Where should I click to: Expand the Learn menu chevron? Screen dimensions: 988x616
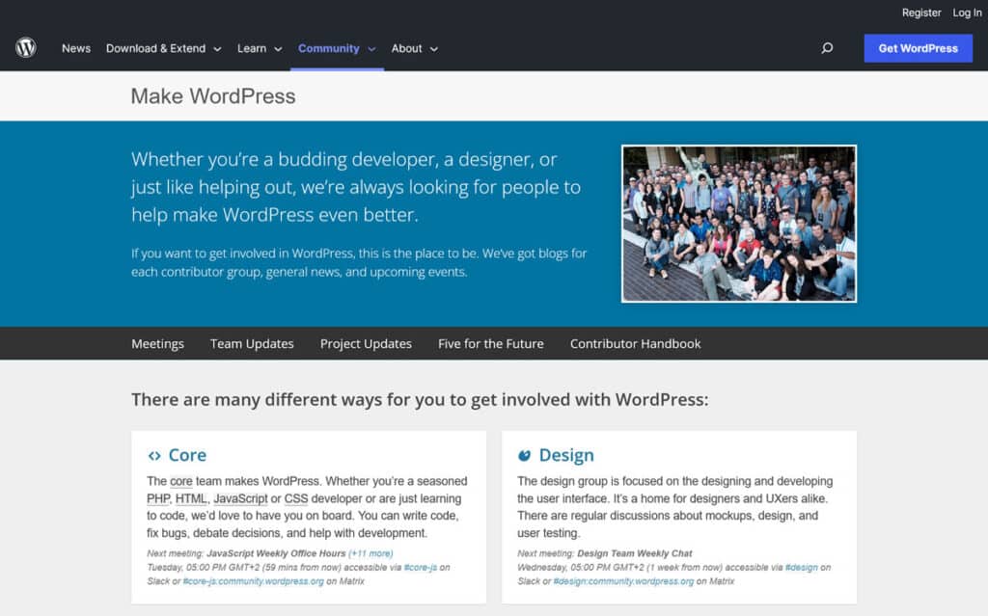click(x=276, y=49)
